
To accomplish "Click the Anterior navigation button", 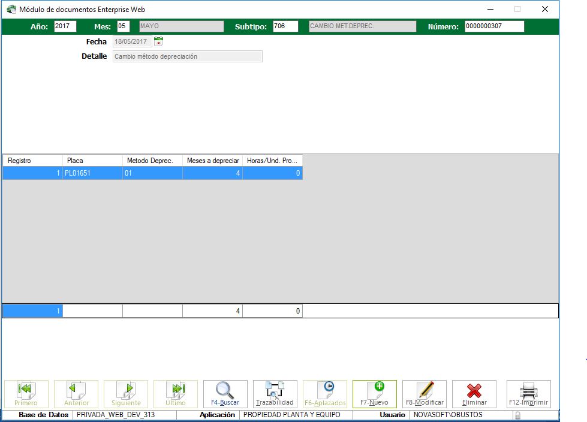I will [76, 394].
